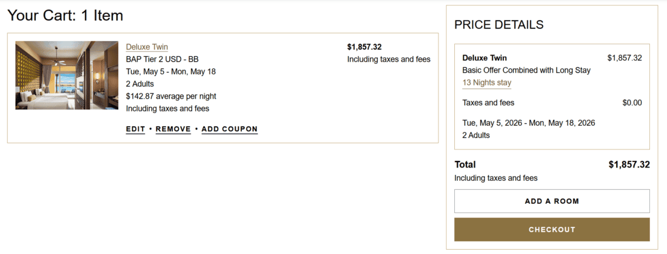Click the bold $1,857.32 price in cart item

point(364,47)
